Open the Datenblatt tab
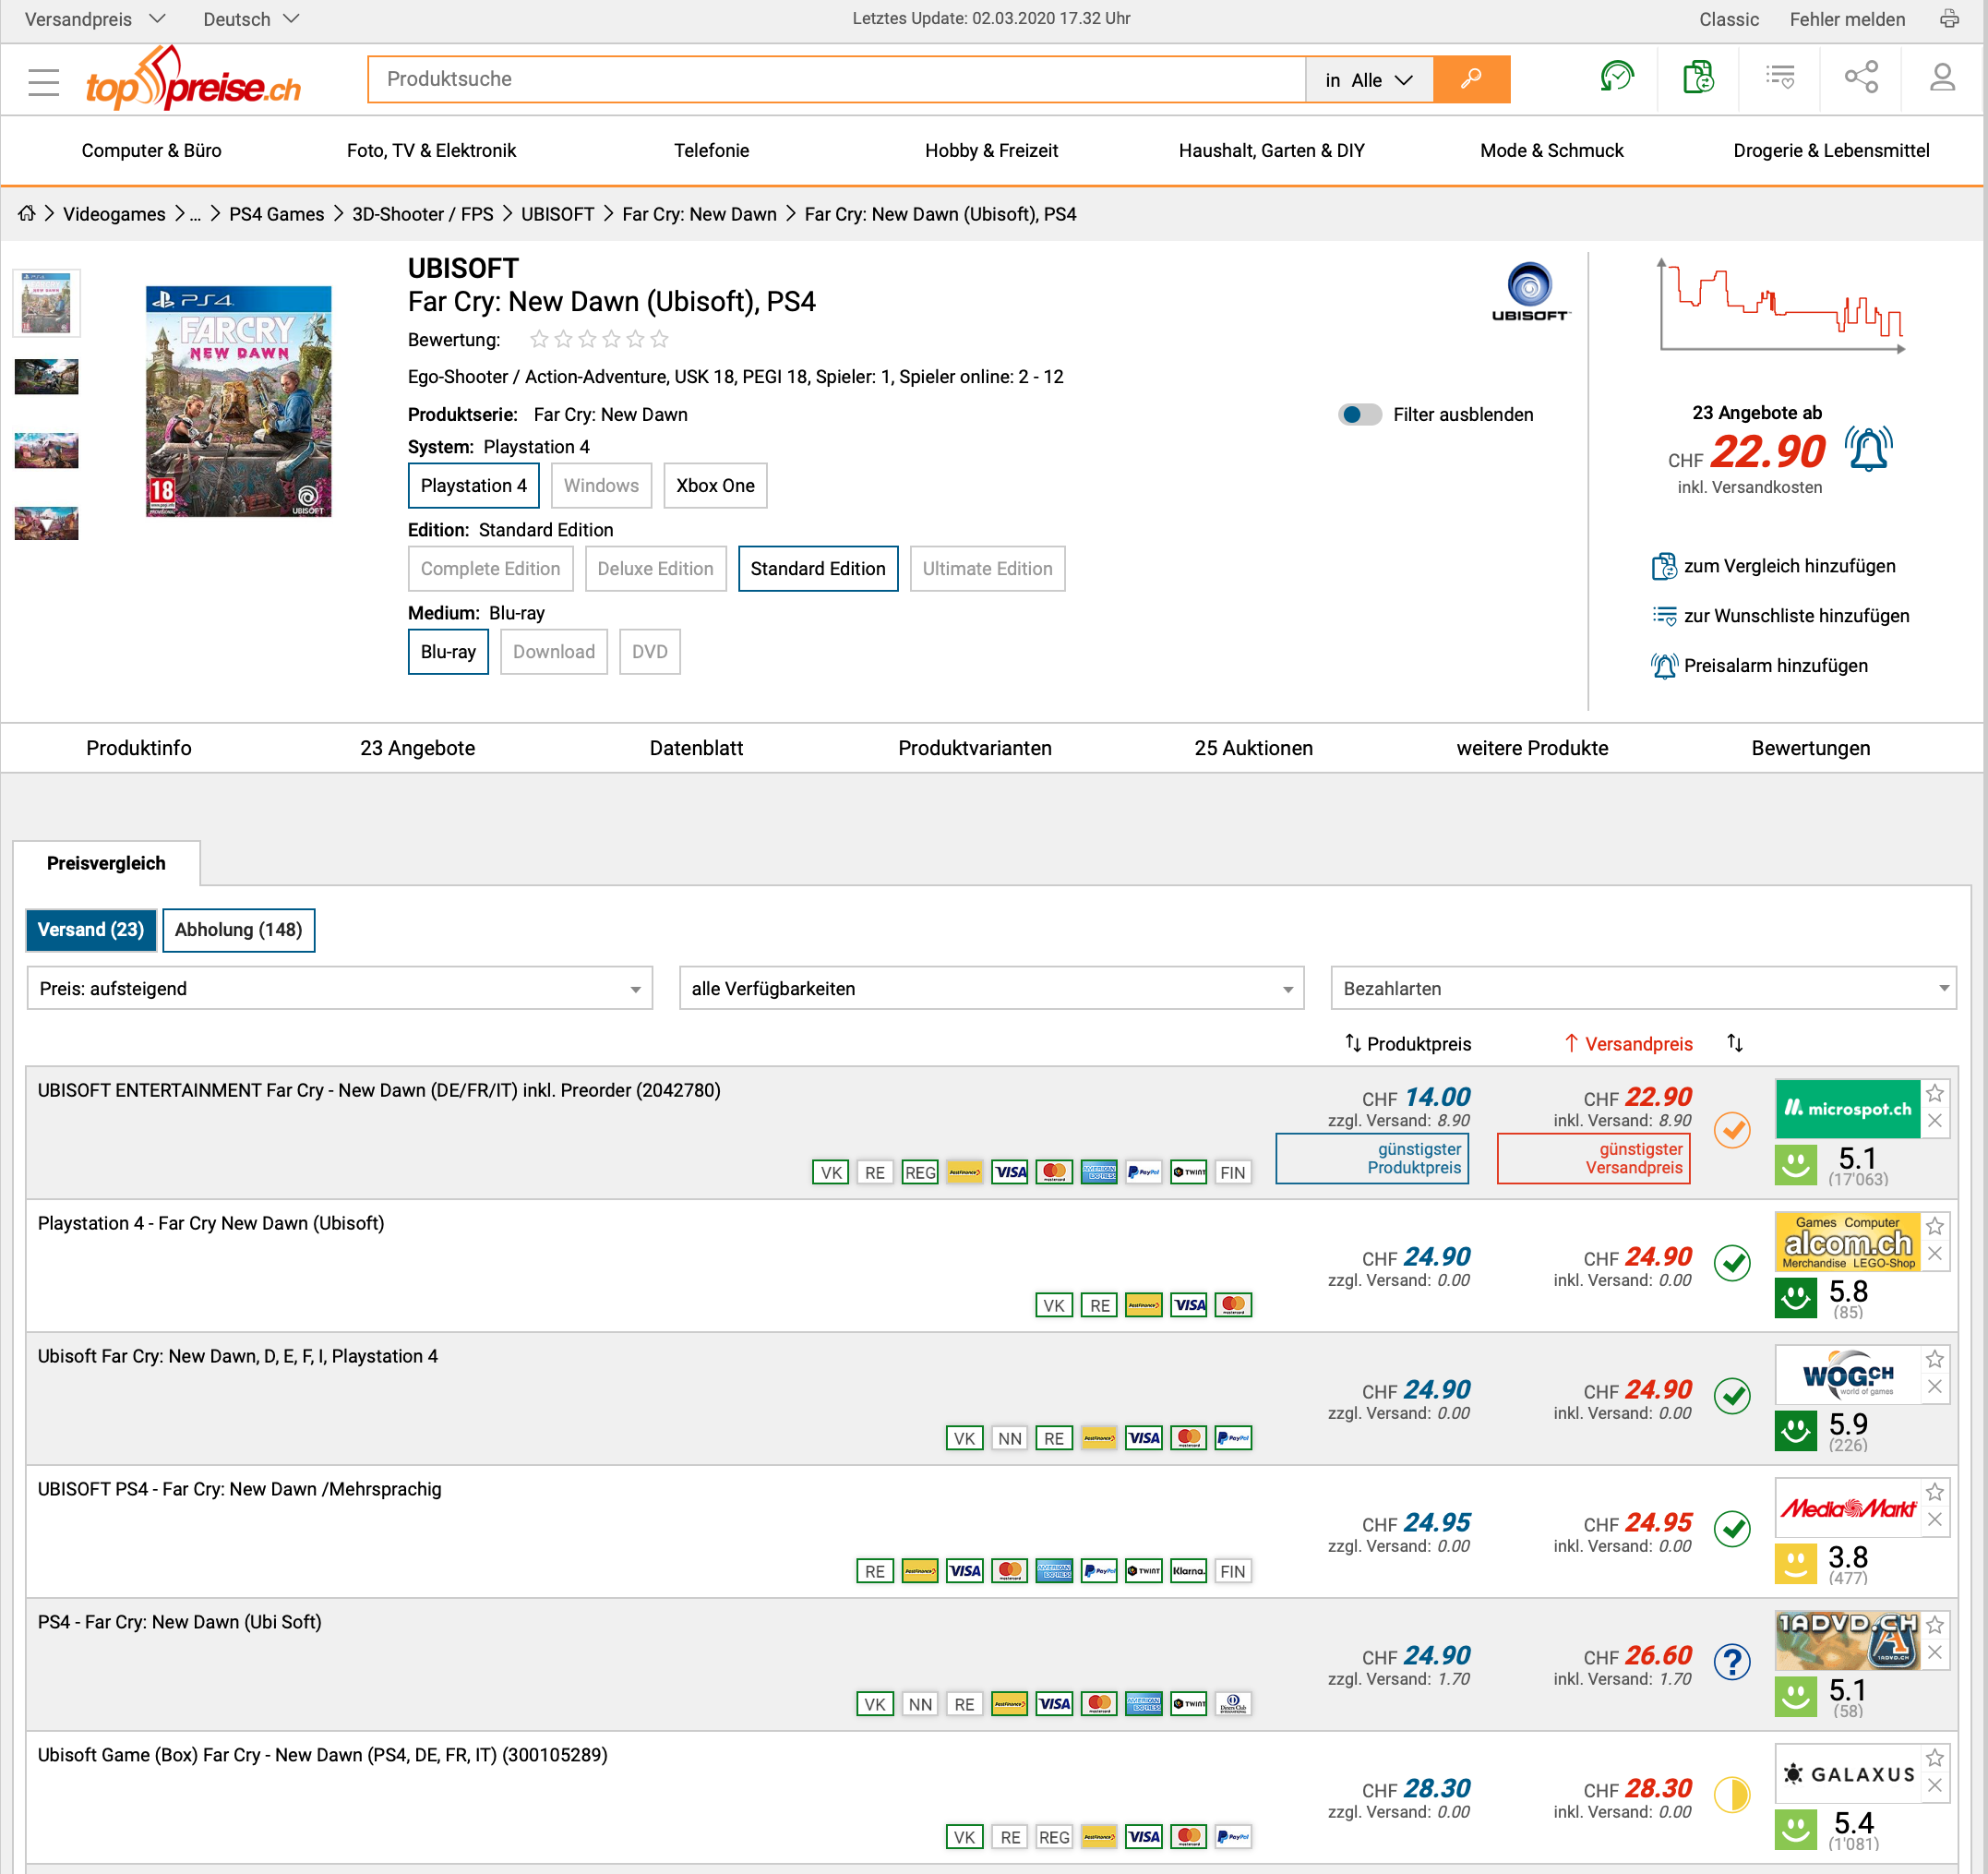The height and width of the screenshot is (1874, 1988). click(x=696, y=748)
